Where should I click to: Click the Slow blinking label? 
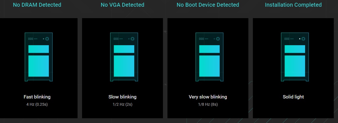pyautogui.click(x=123, y=97)
